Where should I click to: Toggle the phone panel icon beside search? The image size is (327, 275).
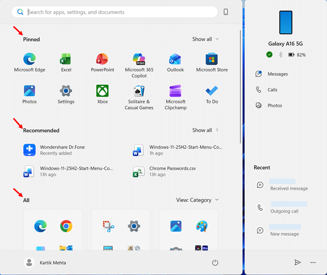click(226, 12)
